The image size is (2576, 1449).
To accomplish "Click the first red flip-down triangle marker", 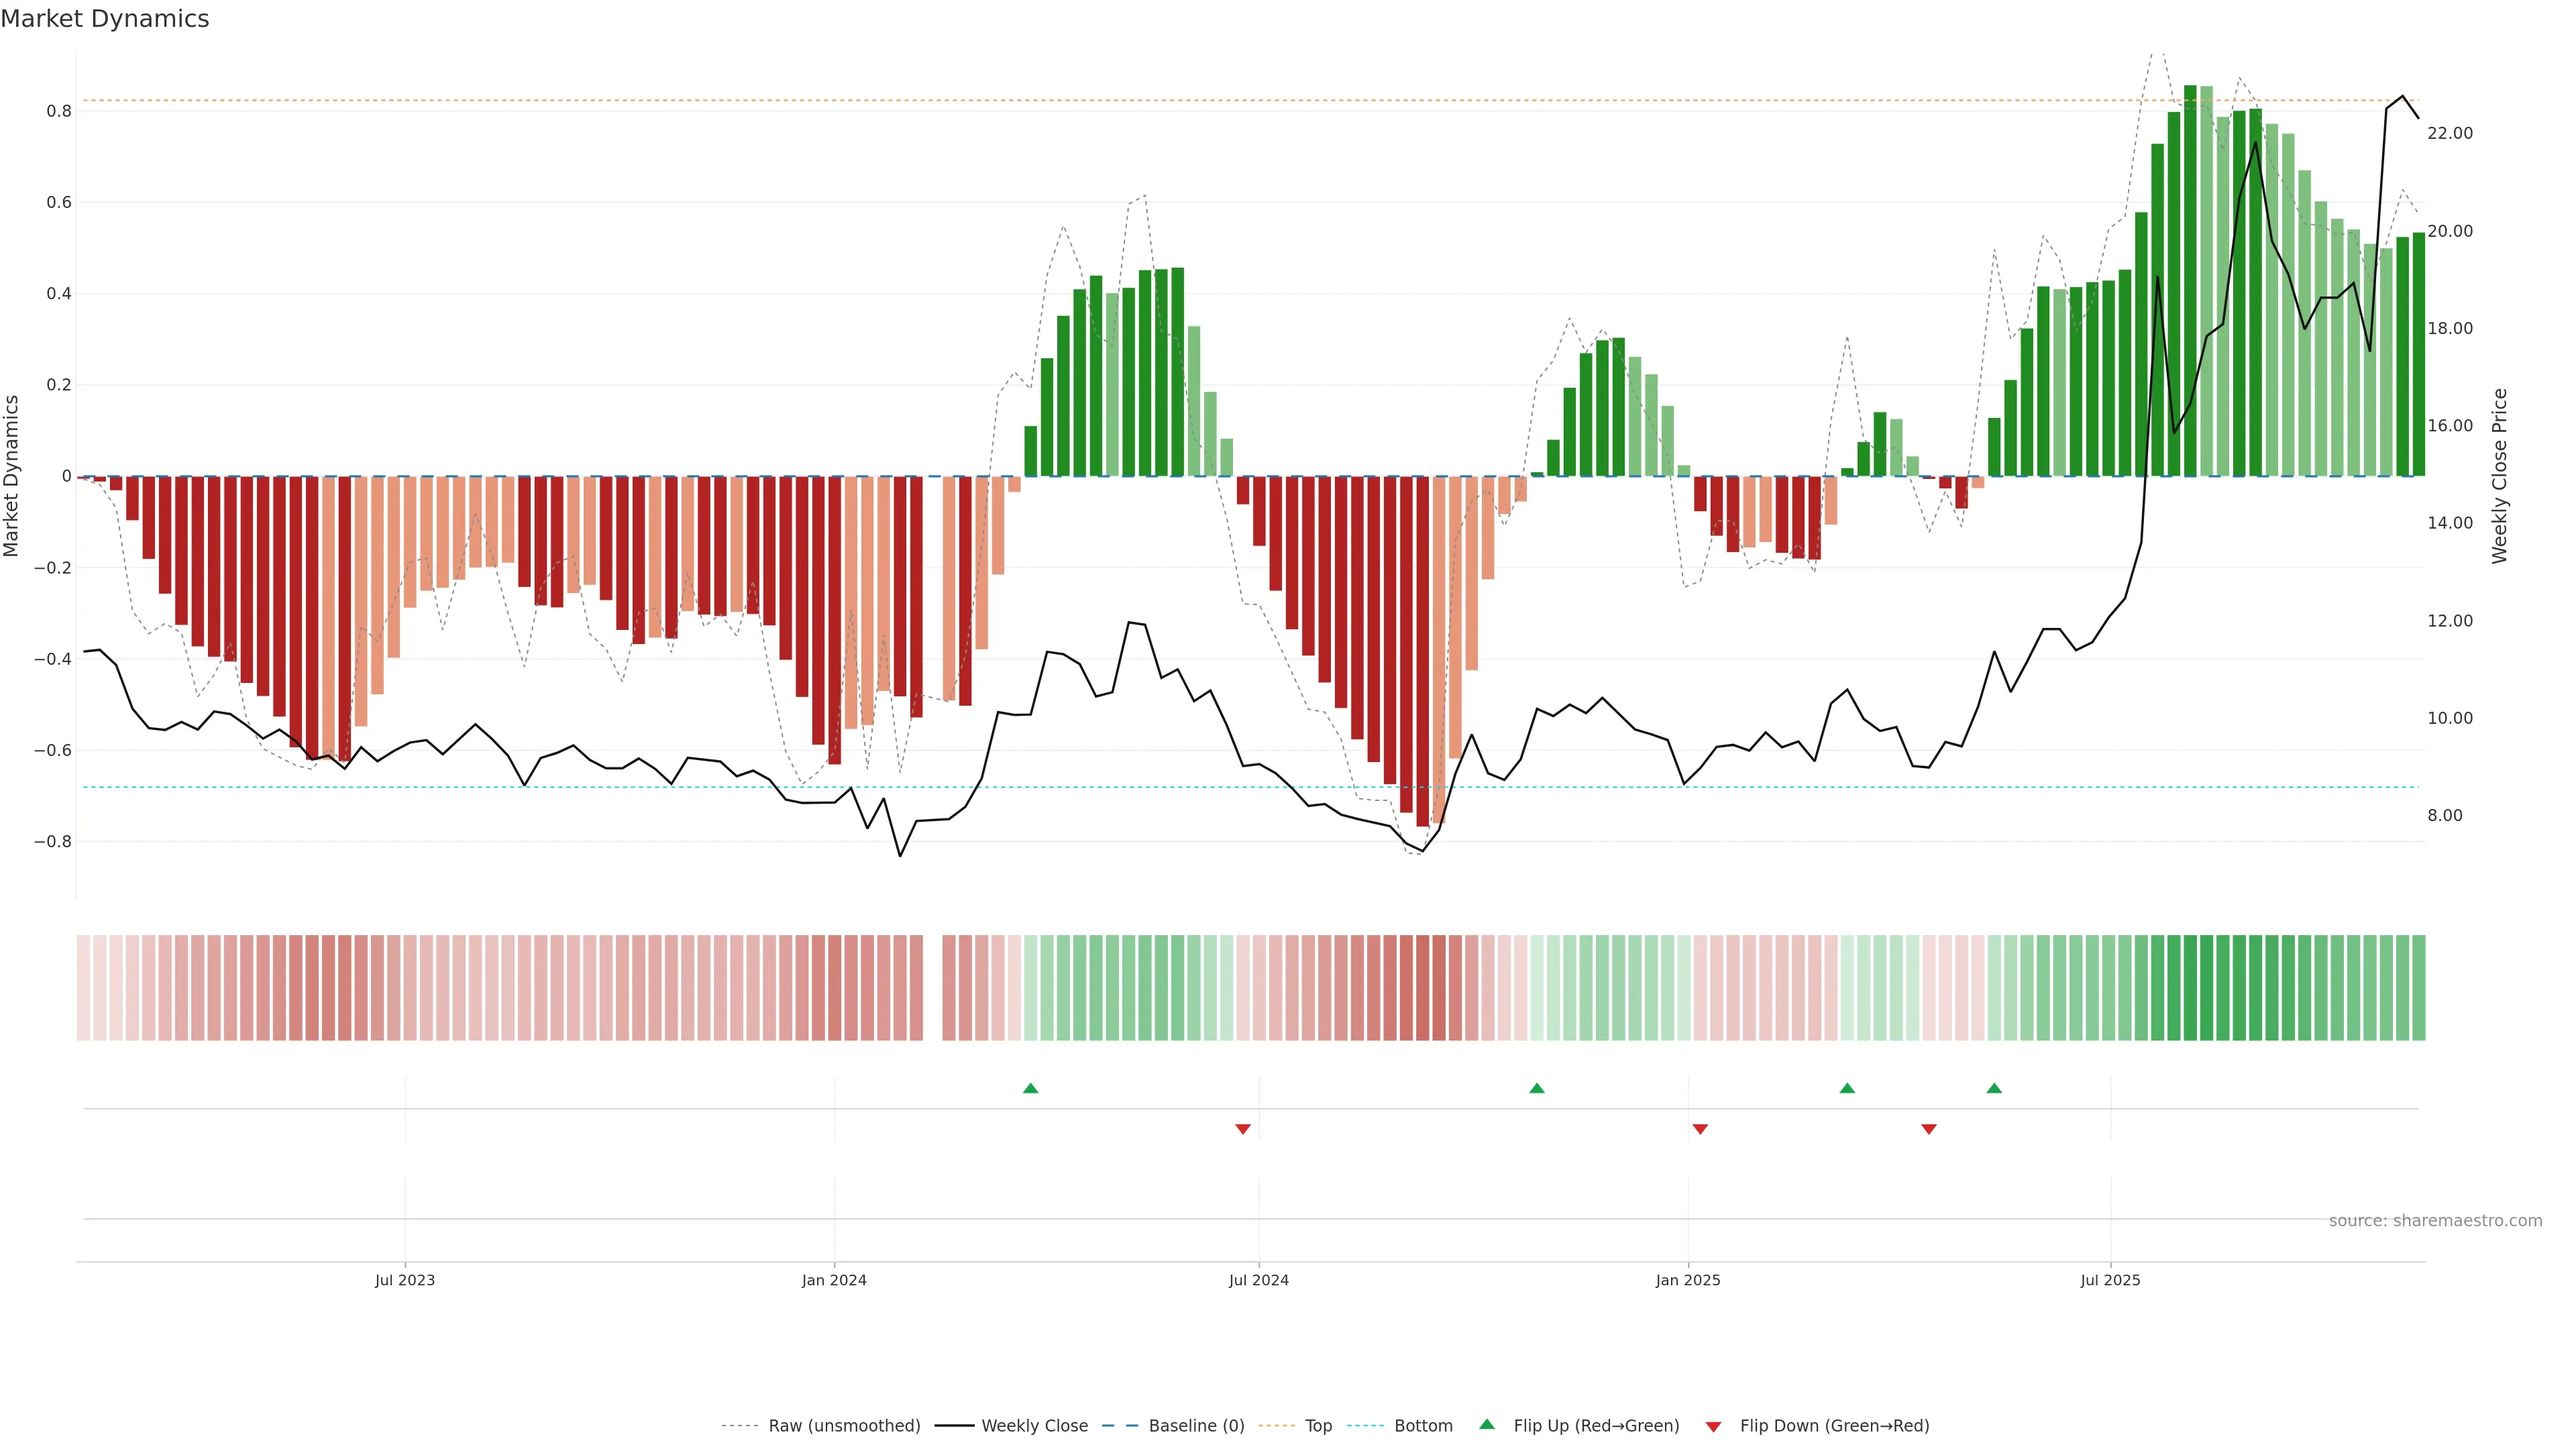I will pyautogui.click(x=1243, y=1129).
